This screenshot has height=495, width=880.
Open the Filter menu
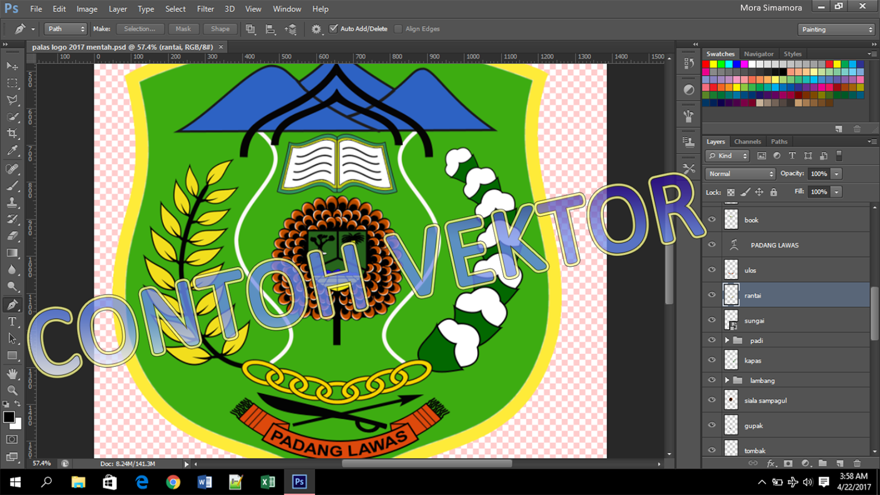point(206,9)
